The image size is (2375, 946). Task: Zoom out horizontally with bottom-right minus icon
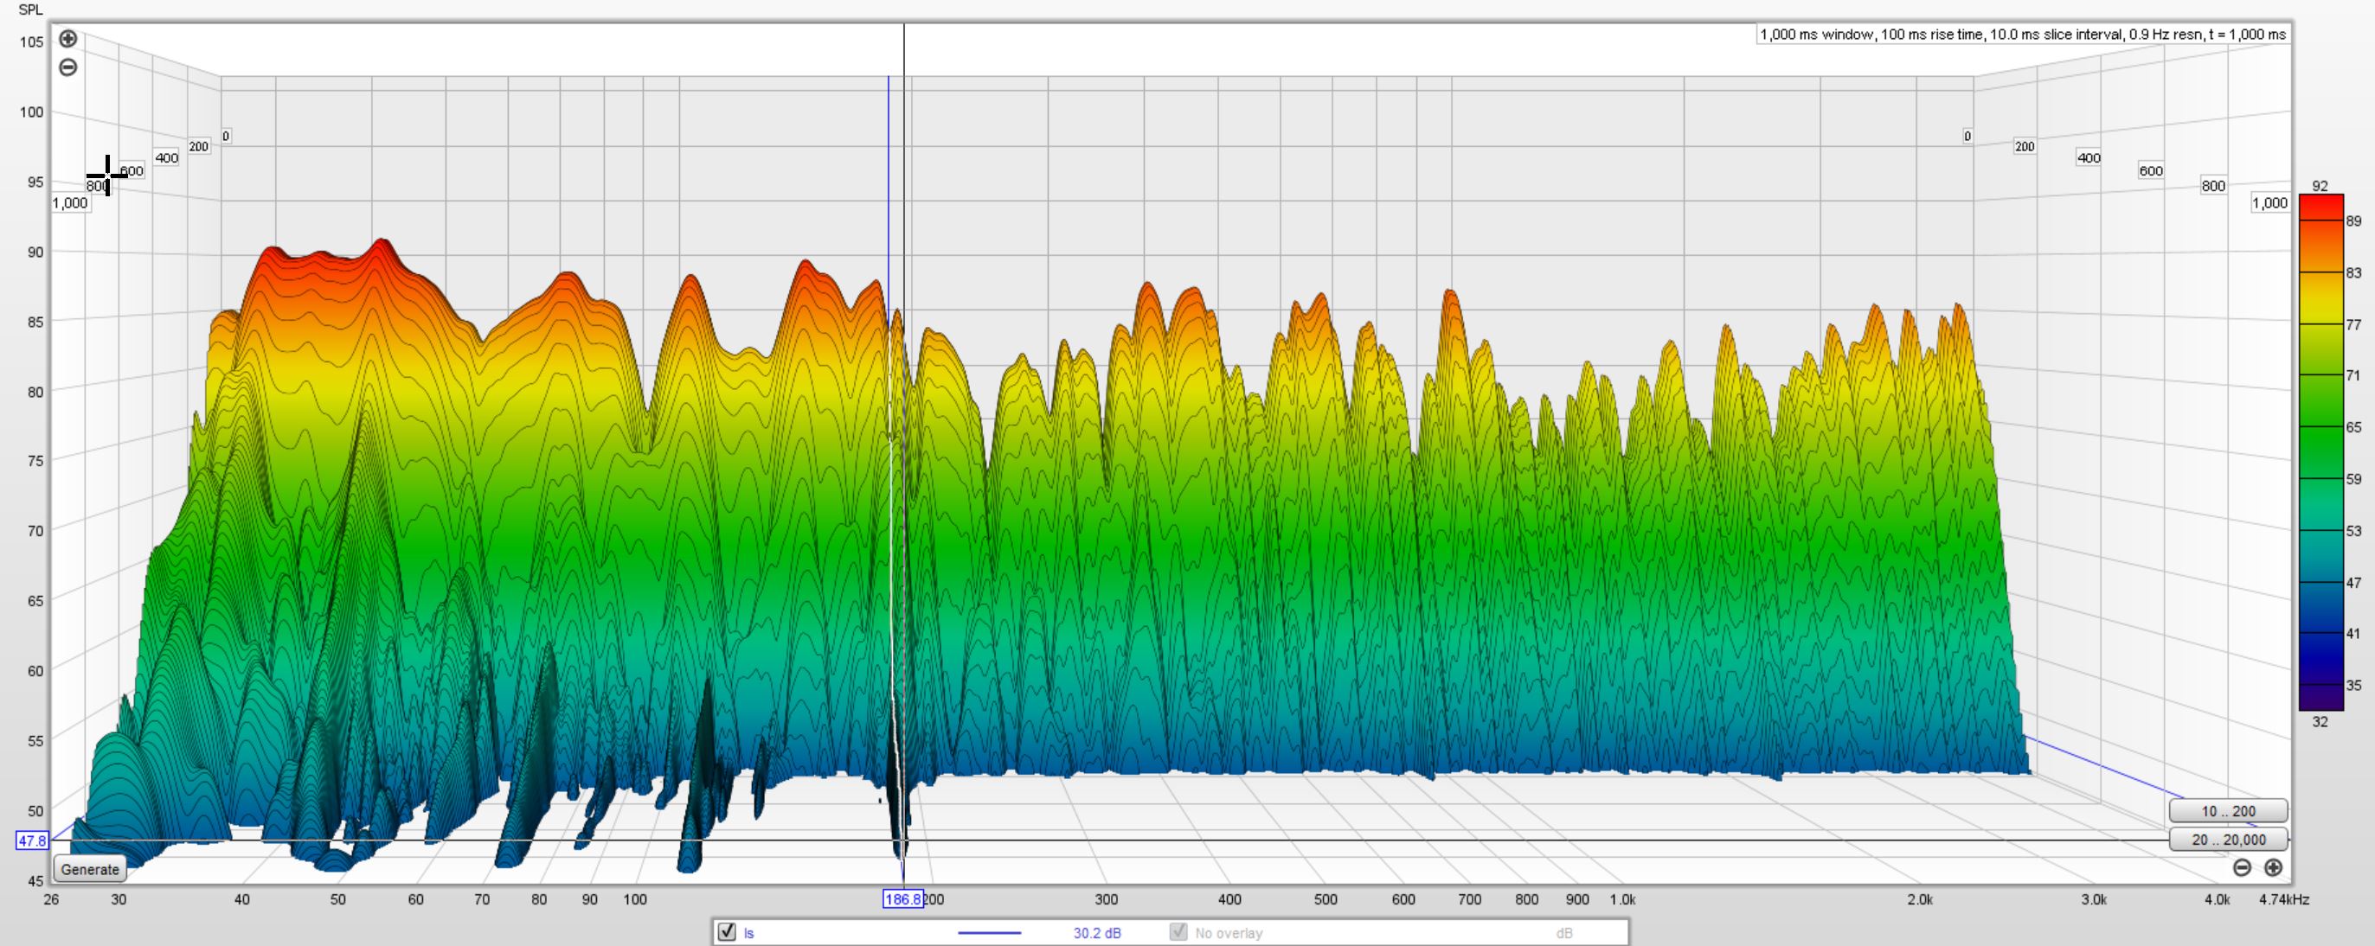(2243, 866)
